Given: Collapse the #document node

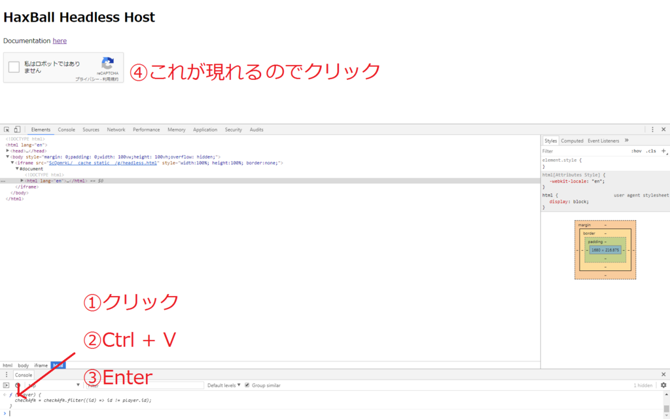Looking at the screenshot, I should [x=17, y=169].
